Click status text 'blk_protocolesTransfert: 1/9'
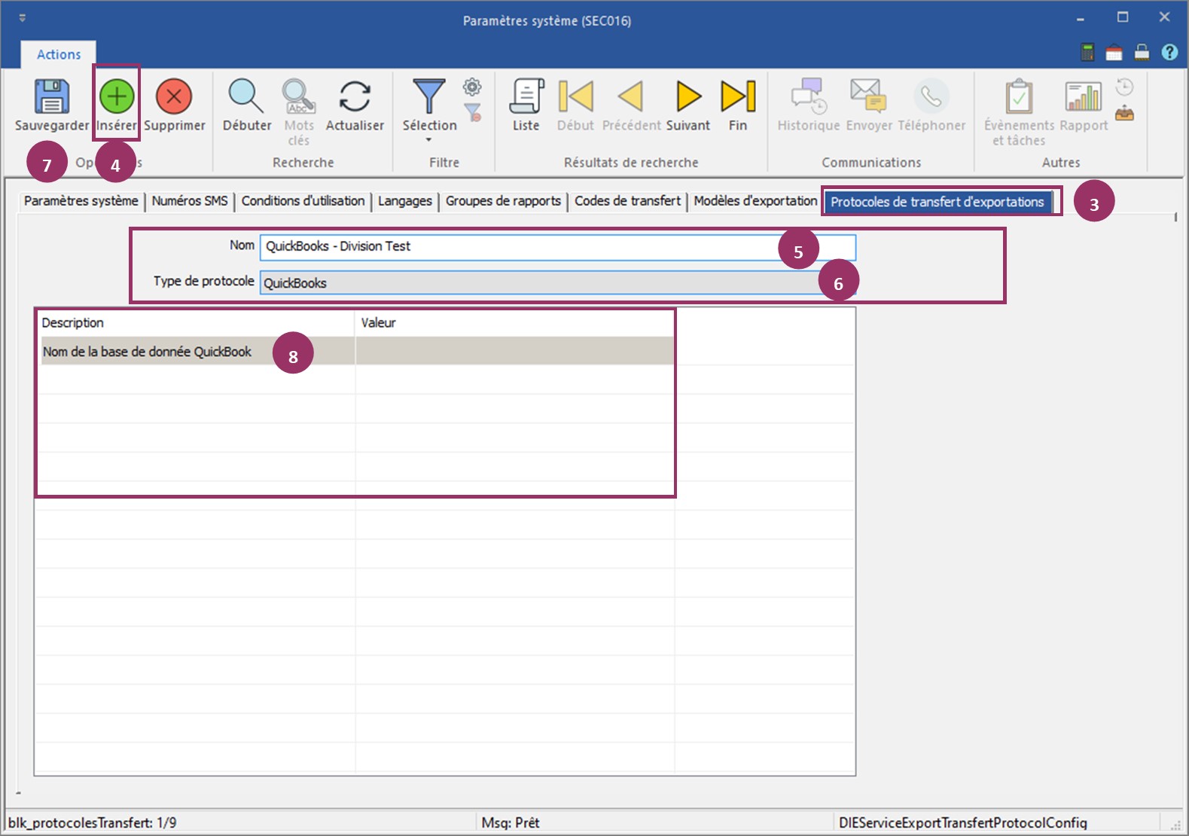 tap(92, 822)
